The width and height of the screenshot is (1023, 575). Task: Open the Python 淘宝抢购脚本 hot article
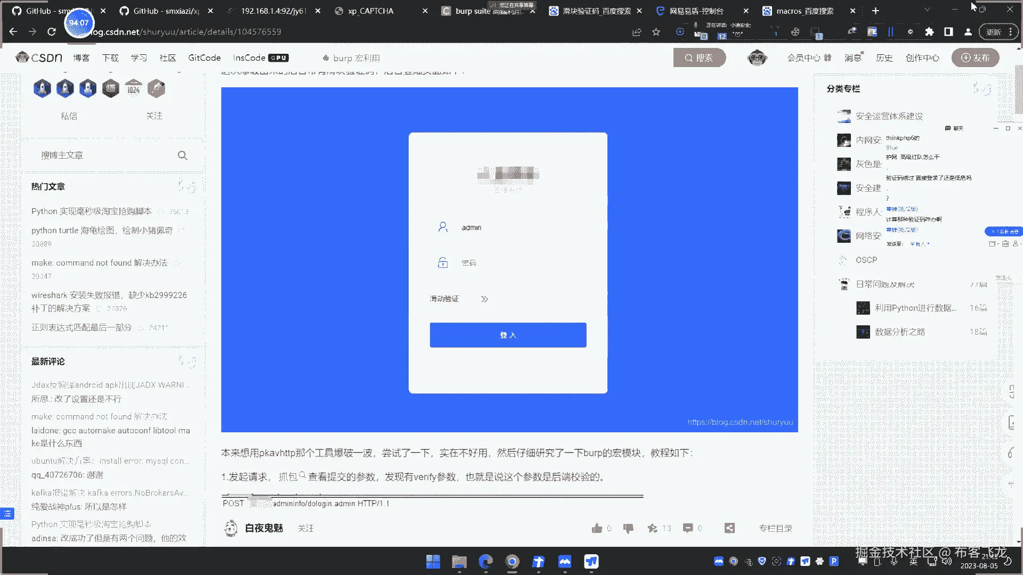91,211
